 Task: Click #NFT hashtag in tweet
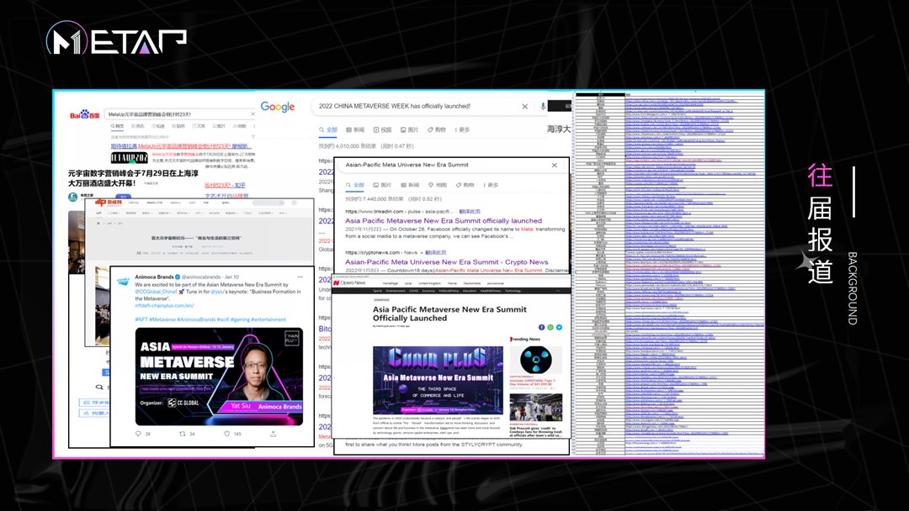(x=141, y=319)
